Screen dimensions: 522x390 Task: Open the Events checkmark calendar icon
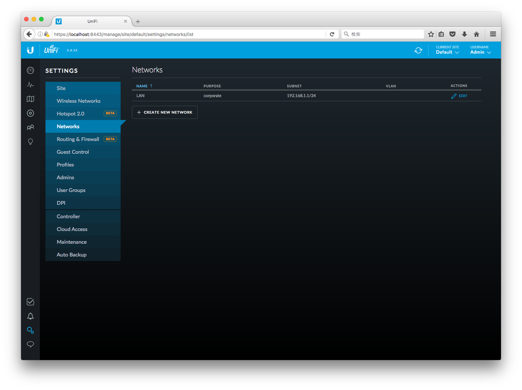tap(30, 302)
